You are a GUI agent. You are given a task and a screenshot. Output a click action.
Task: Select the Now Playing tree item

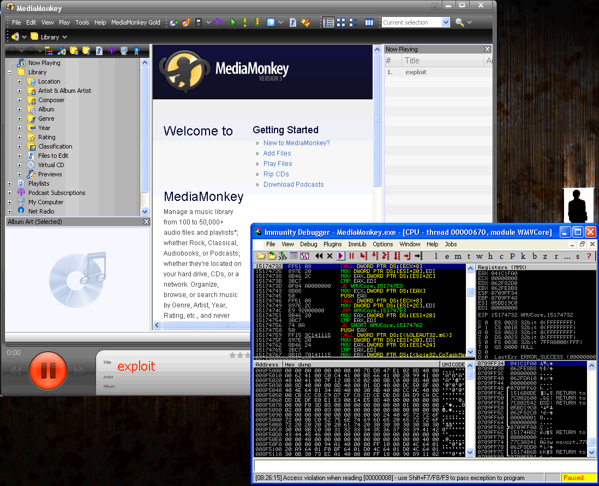pyautogui.click(x=44, y=63)
